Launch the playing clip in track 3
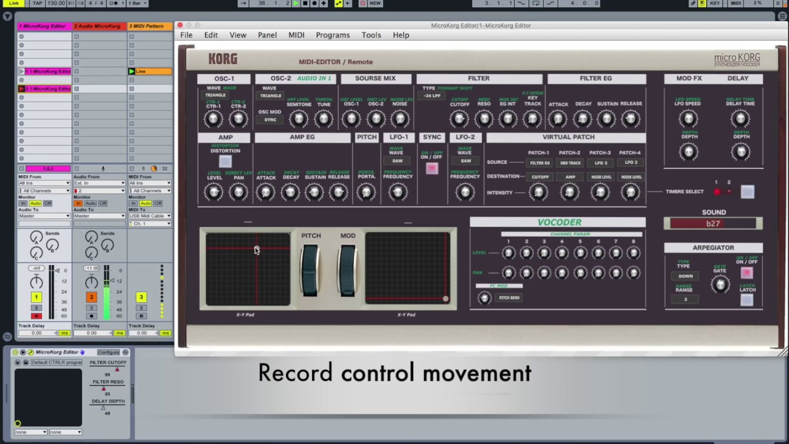This screenshot has height=444, width=789. coord(131,72)
